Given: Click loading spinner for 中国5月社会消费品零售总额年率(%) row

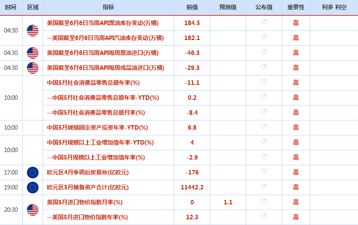Looking at the screenshot, I should (x=264, y=82).
